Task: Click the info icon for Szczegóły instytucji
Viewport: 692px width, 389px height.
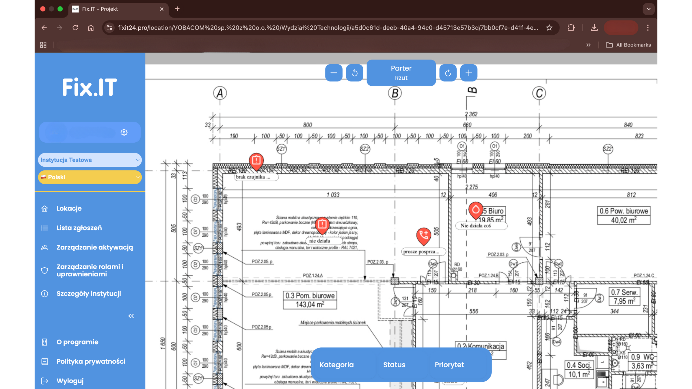Action: (45, 293)
